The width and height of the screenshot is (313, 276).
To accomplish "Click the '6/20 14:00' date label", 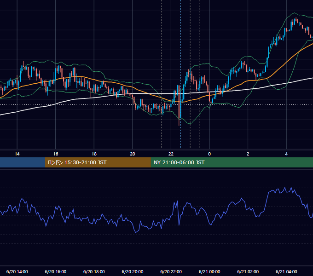I will 17,271.
